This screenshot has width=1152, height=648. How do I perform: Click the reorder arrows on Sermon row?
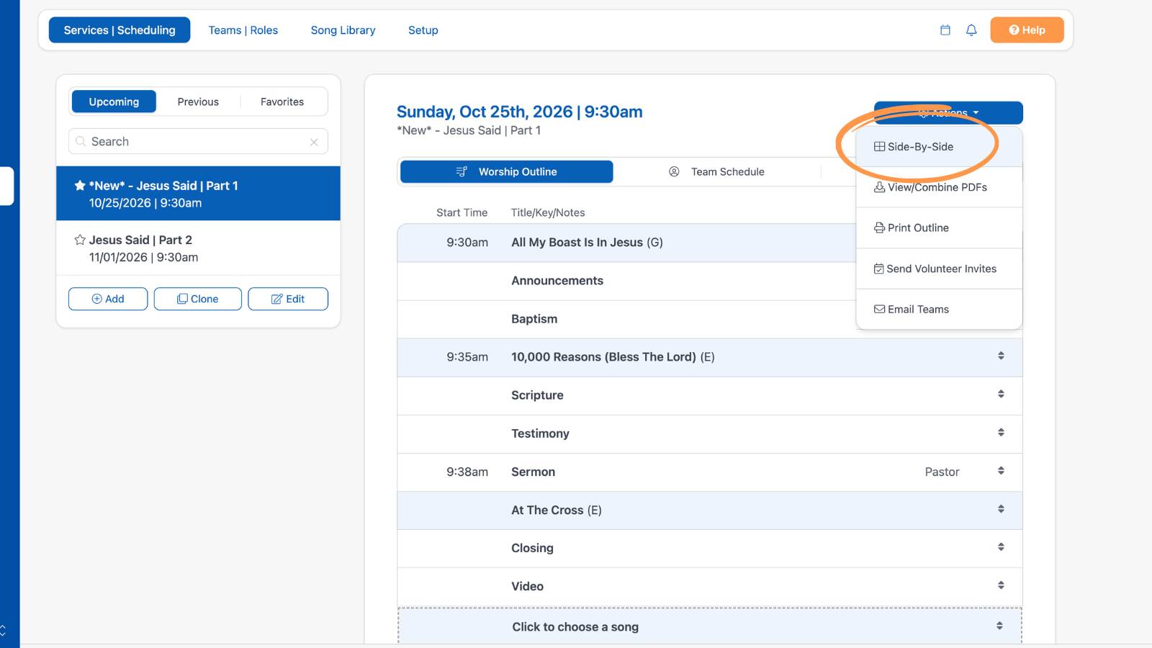(x=1001, y=470)
